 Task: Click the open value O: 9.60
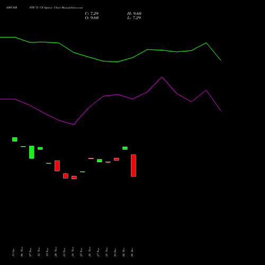coord(92,18)
